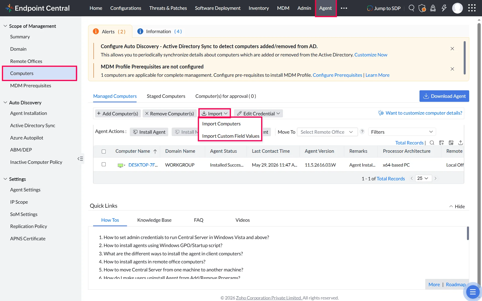482x301 pixels.
Task: Open the user profile avatar
Action: tap(457, 8)
